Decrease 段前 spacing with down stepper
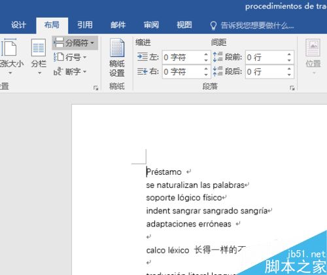The width and height of the screenshot is (327, 275). tap(289, 60)
